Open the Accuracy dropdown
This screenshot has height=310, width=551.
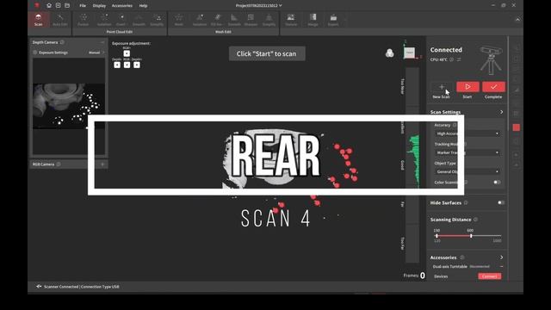467,133
